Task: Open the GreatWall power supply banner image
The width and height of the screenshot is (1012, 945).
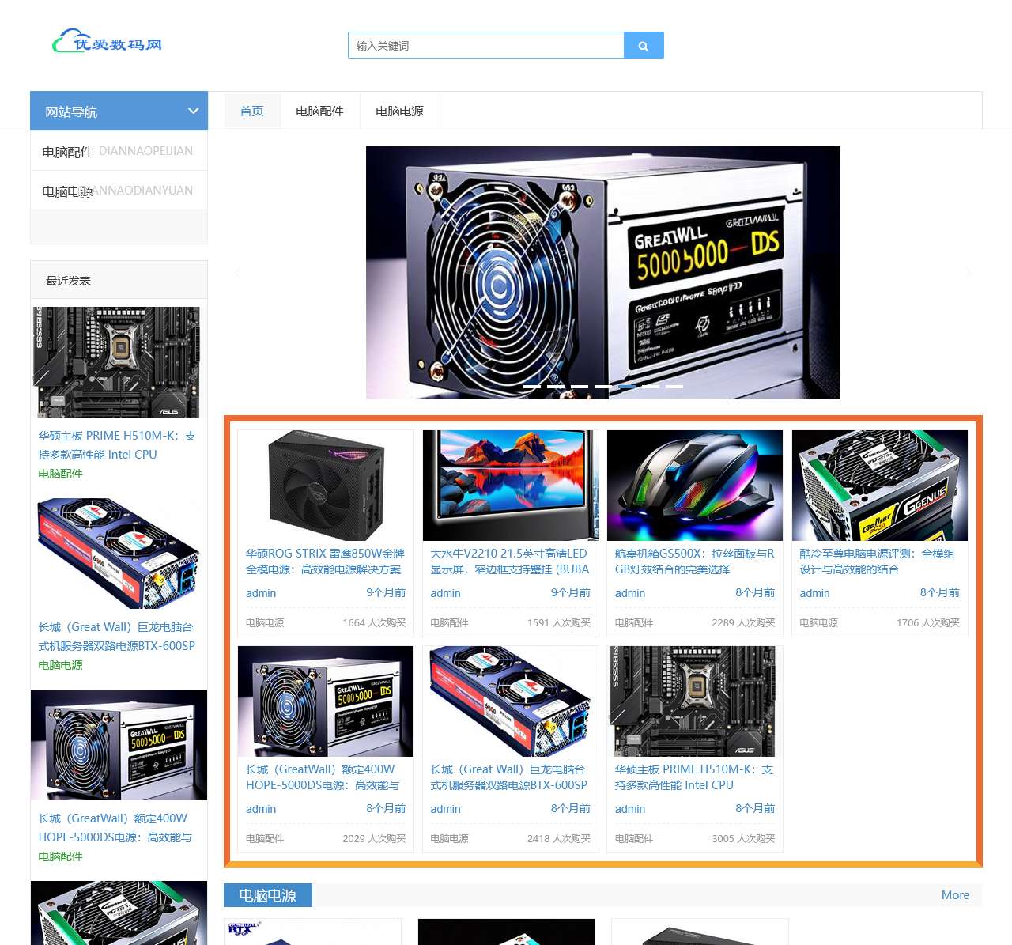Action: pos(602,272)
